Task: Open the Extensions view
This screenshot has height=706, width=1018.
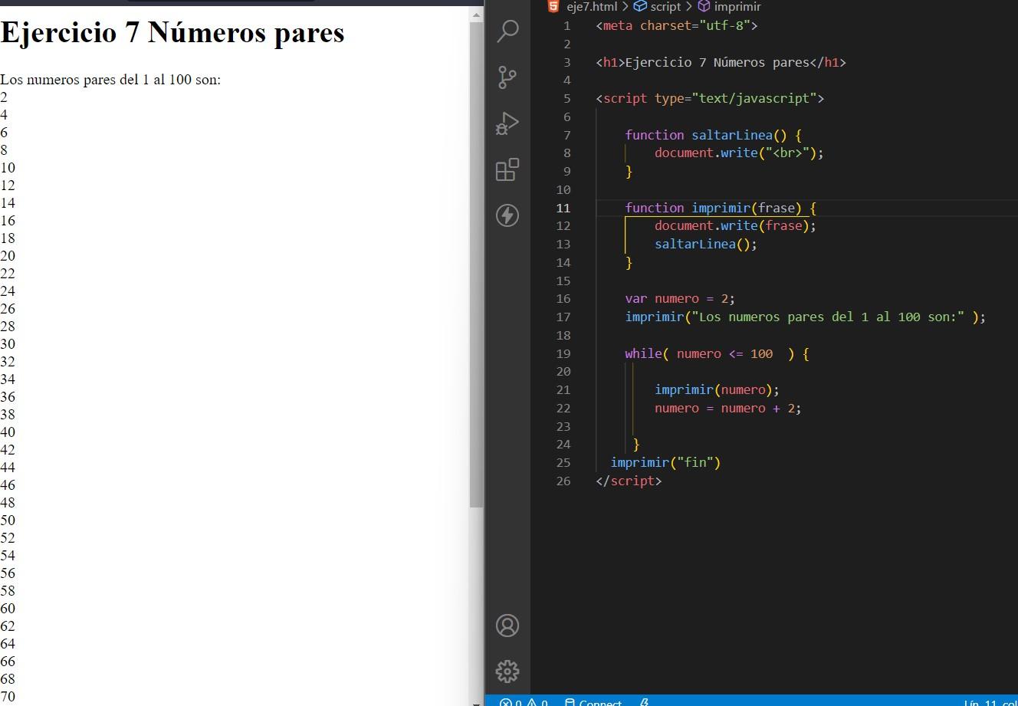Action: (507, 169)
